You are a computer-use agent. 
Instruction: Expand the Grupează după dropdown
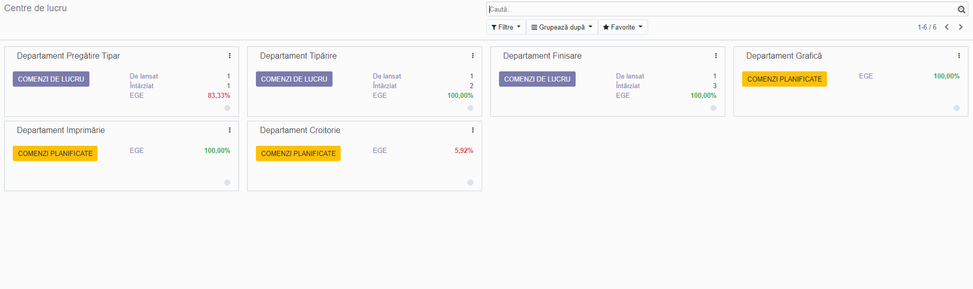[x=562, y=27]
